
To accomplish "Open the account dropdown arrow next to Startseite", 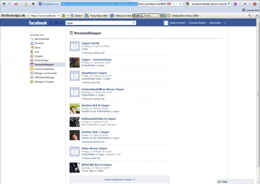I will 225,23.
